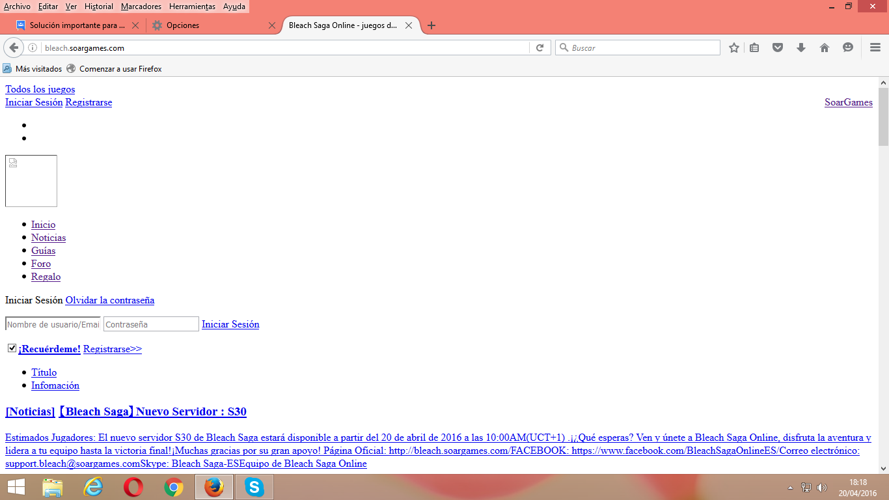Launch Google Chrome from taskbar
Screen dimensions: 889x500
(174, 487)
